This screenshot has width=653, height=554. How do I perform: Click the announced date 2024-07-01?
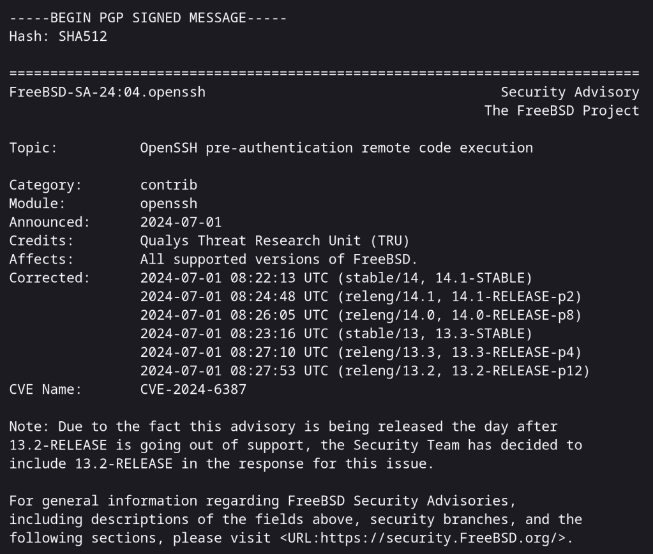pyautogui.click(x=181, y=222)
